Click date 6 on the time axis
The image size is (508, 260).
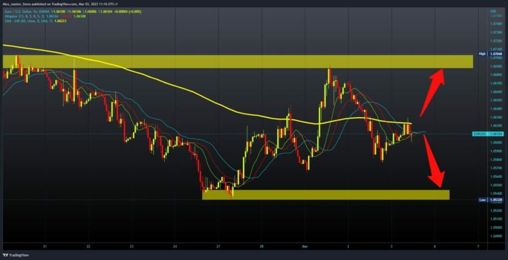435,246
